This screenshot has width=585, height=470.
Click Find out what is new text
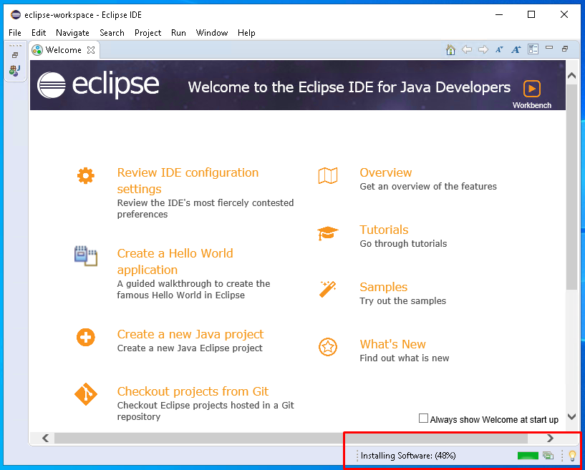tap(405, 358)
